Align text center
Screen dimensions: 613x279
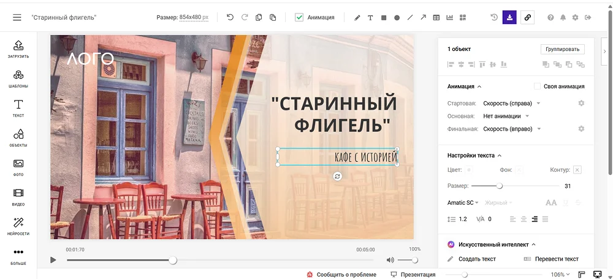click(524, 219)
